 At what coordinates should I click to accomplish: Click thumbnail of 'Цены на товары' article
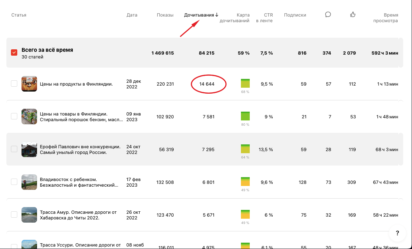29,117
